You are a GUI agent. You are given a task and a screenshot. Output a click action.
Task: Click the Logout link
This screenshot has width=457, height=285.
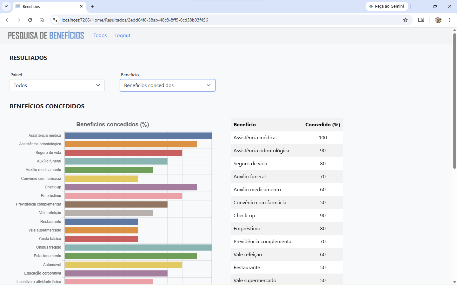pyautogui.click(x=123, y=35)
